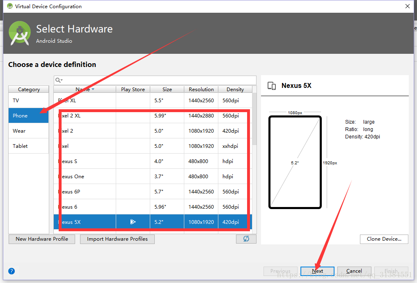Click the Nexus 5X title in preview panel
417x283 pixels.
pyautogui.click(x=296, y=85)
